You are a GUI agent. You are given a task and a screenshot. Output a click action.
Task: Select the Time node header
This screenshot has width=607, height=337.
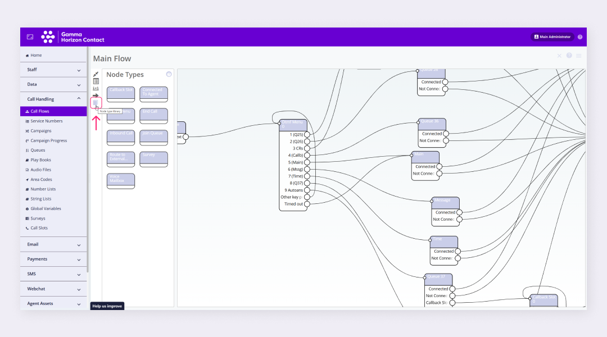pos(444,242)
